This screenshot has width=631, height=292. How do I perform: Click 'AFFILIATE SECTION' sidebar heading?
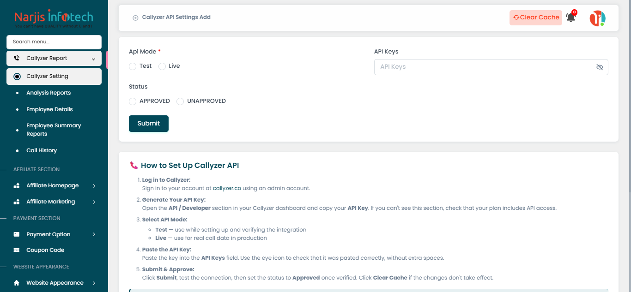pyautogui.click(x=36, y=169)
